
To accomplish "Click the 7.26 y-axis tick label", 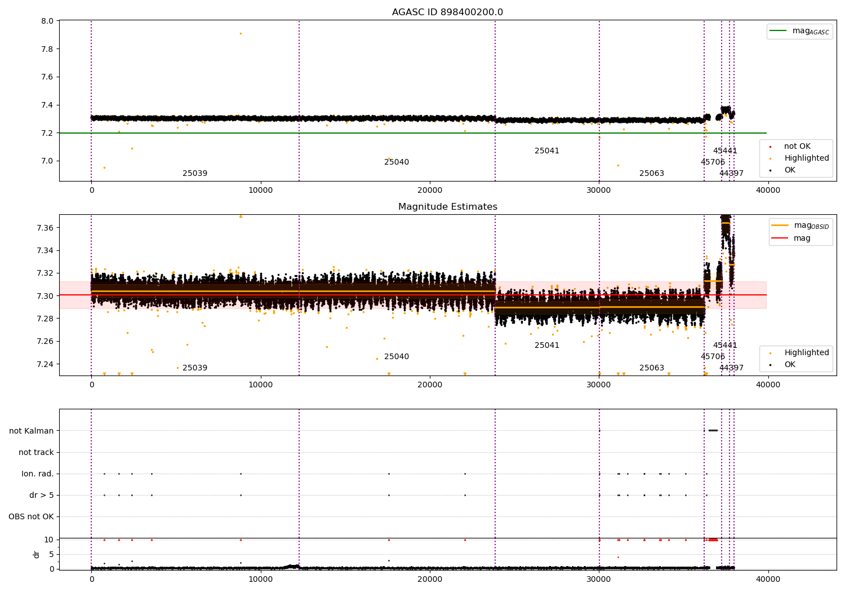I will point(45,342).
